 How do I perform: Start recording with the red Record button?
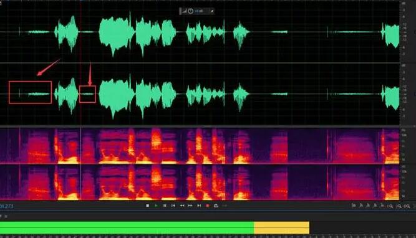tap(208, 206)
